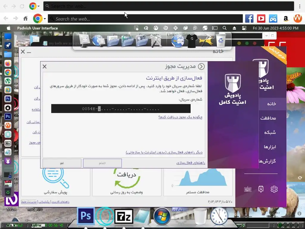The height and width of the screenshot is (229, 305).
Task: Open the Facebook shortcut in browser toolbar
Action: tap(249, 19)
